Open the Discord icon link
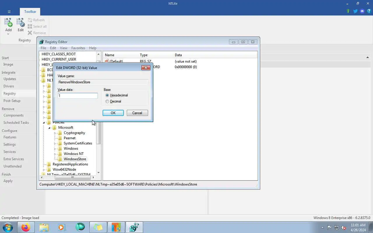373x233 pixels. tap(362, 11)
